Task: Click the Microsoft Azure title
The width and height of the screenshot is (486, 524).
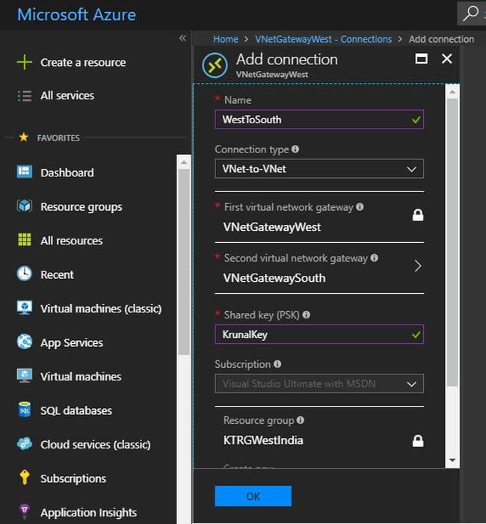Action: coord(76,15)
